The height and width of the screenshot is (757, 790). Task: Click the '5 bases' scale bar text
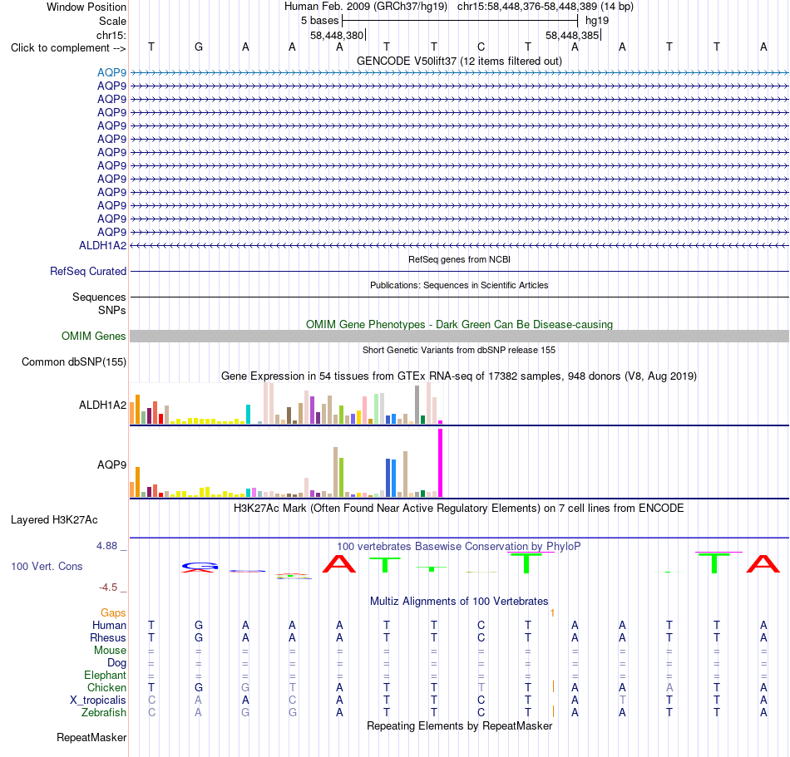click(320, 21)
